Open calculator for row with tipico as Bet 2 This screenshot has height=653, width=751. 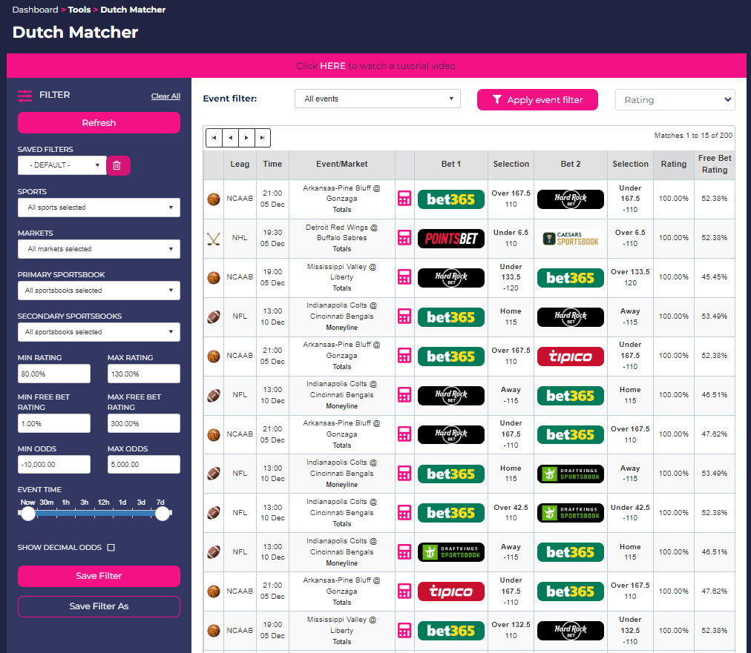pyautogui.click(x=404, y=356)
